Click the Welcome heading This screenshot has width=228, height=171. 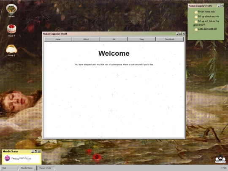(x=114, y=53)
